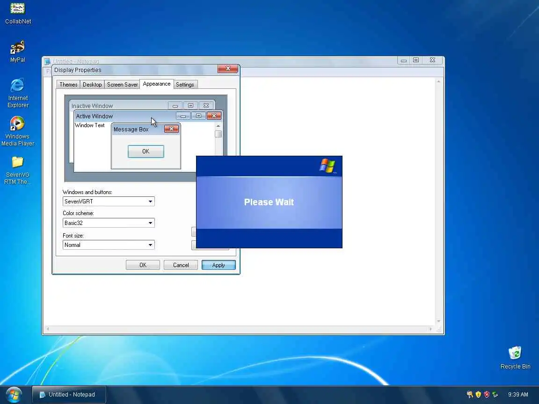The image size is (539, 404).
Task: Click Notepad horizontal scrollbar left arrow
Action: click(x=48, y=329)
